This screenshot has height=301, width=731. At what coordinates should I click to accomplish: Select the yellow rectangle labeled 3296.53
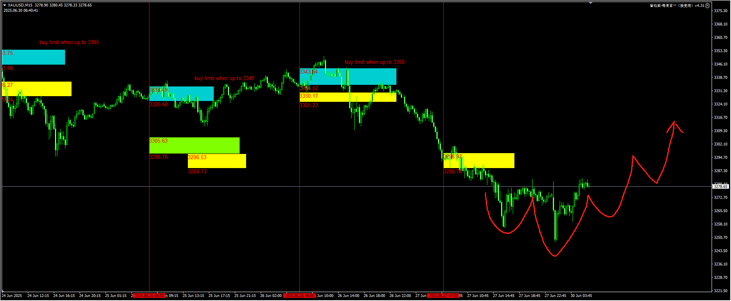click(217, 161)
